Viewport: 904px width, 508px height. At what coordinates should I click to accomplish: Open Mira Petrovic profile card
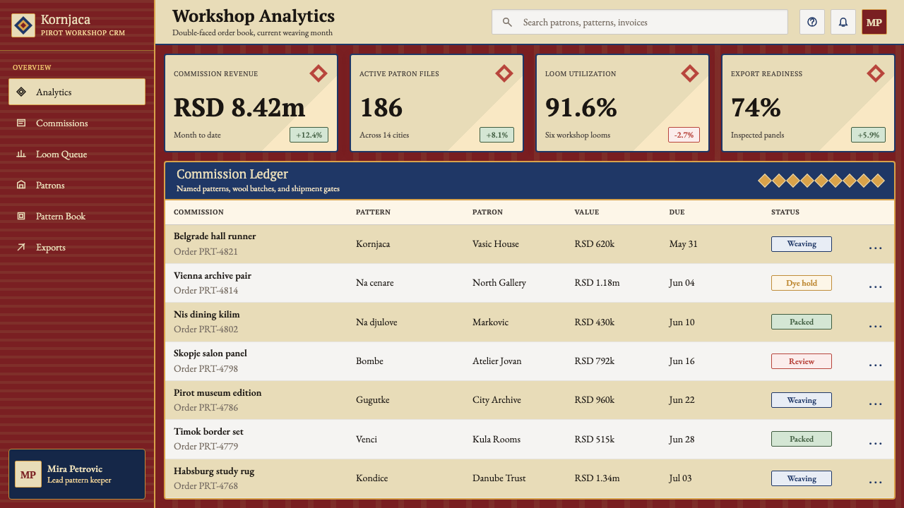pos(77,474)
